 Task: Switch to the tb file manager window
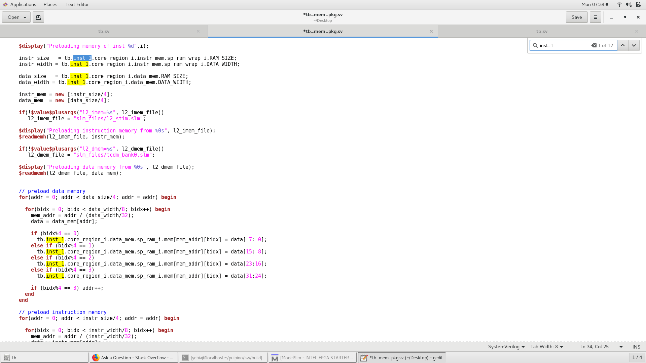44,358
